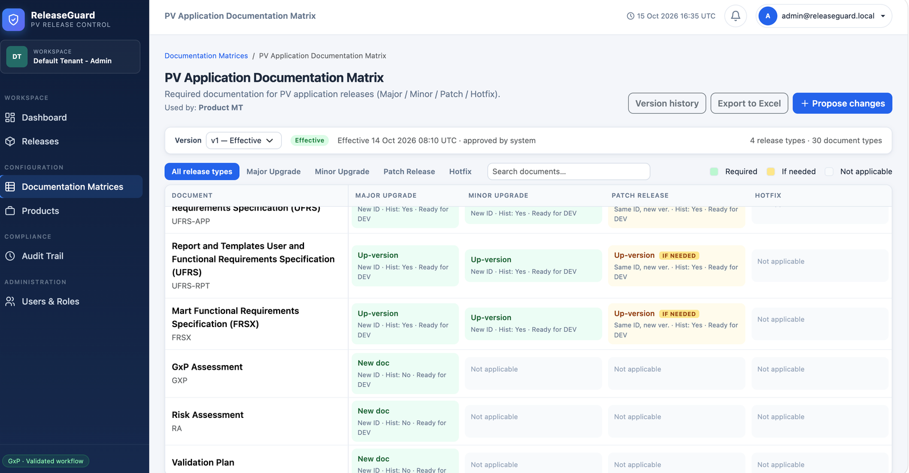Click the Propose changes button
The height and width of the screenshot is (473, 909).
tap(842, 103)
